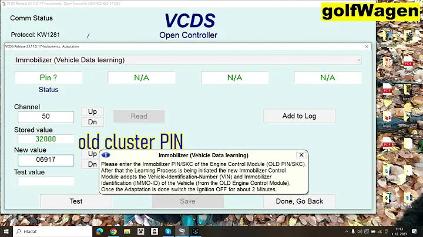This screenshot has height=237, width=423.
Task: Click Done, Go Back
Action: pyautogui.click(x=299, y=201)
